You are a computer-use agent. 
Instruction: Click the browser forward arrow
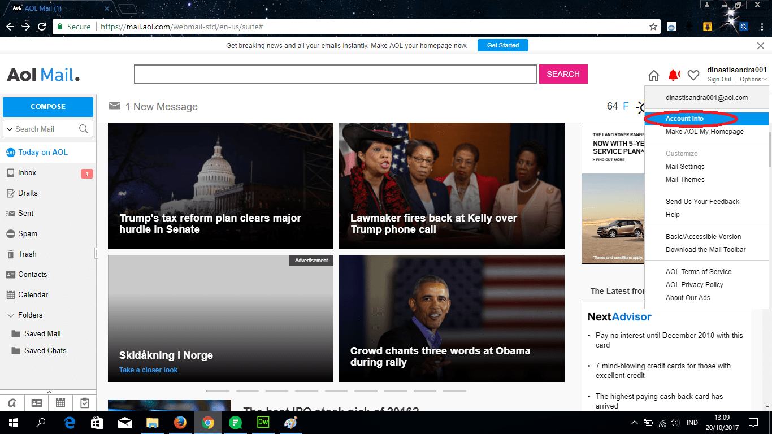(x=25, y=27)
